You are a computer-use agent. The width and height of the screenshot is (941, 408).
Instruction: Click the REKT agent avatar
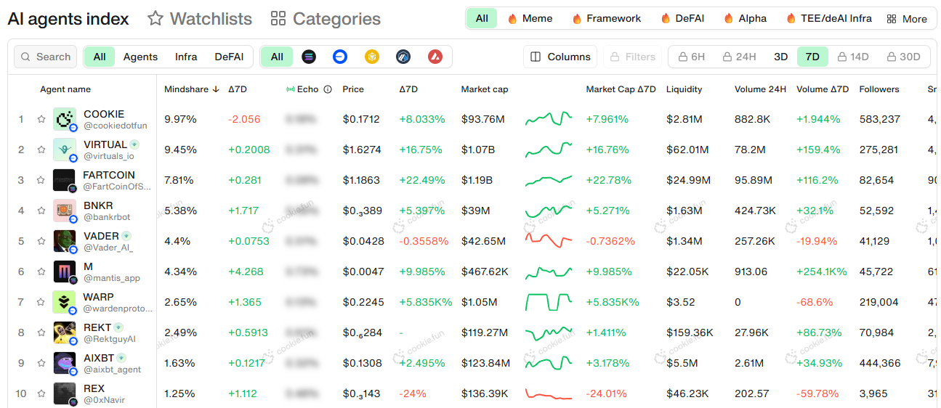coord(64,332)
